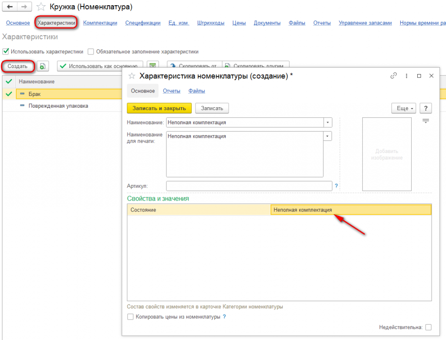The width and height of the screenshot is (446, 340).
Task: Open the dialog's three-dot menu
Action: (406, 76)
